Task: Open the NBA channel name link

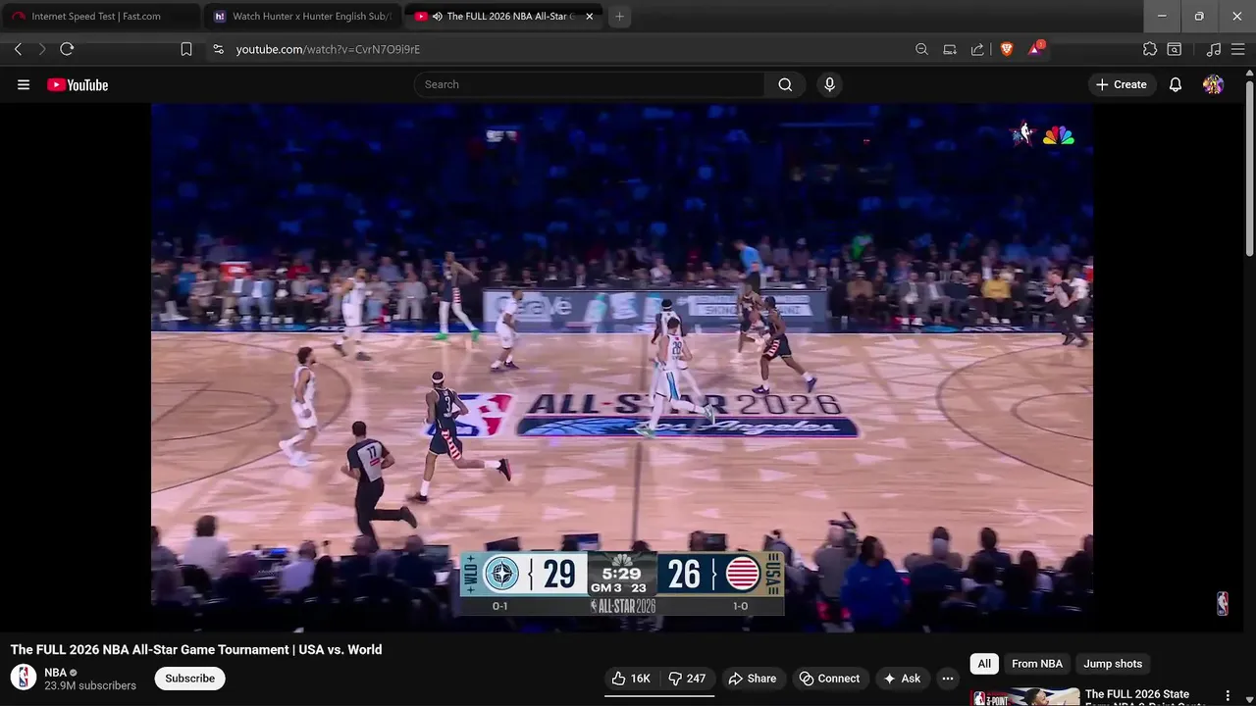Action: pyautogui.click(x=55, y=673)
